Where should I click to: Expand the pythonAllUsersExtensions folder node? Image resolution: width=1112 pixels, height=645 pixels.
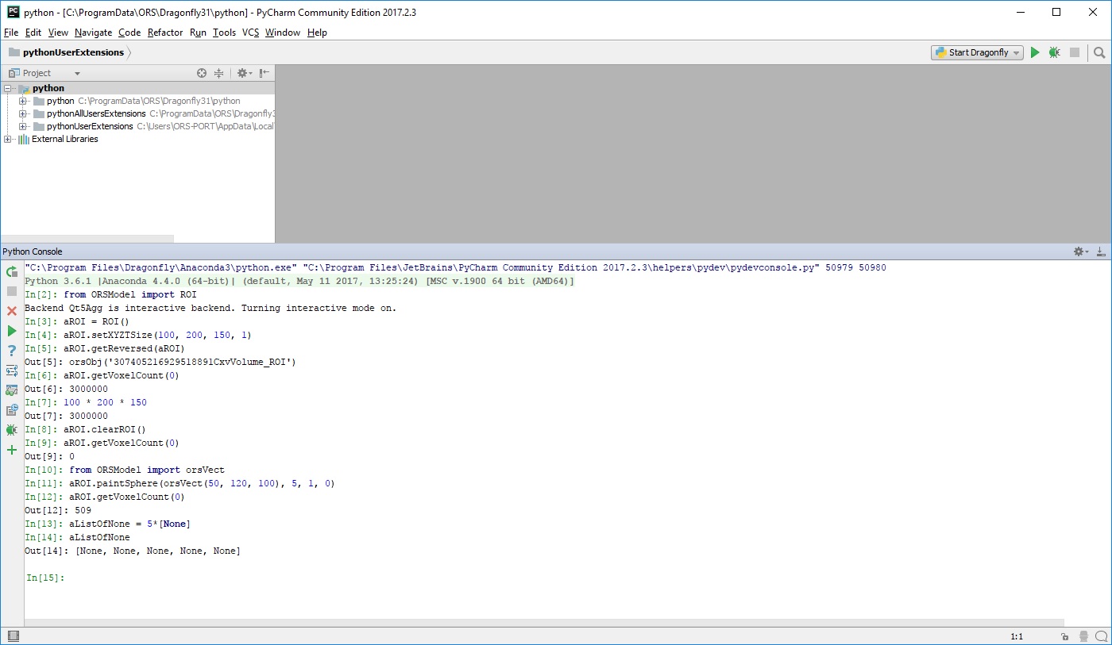tap(23, 113)
